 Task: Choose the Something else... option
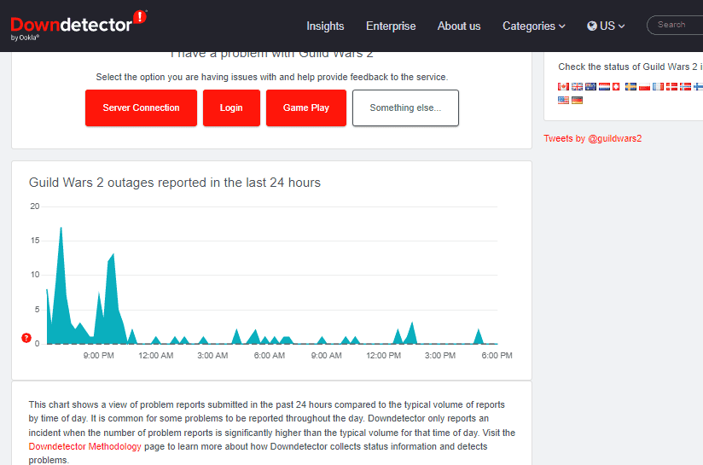point(405,108)
